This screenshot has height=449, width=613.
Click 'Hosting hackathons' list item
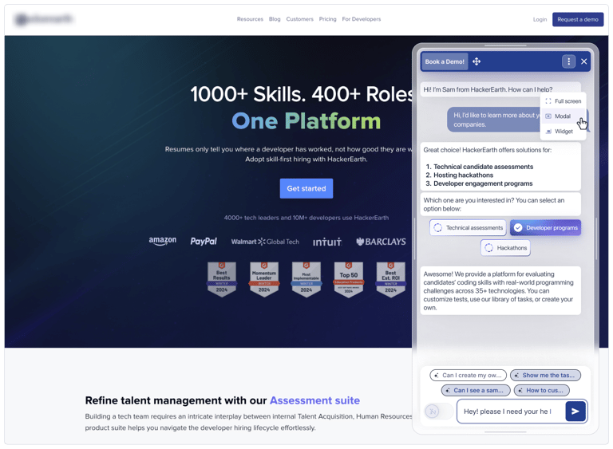[463, 175]
